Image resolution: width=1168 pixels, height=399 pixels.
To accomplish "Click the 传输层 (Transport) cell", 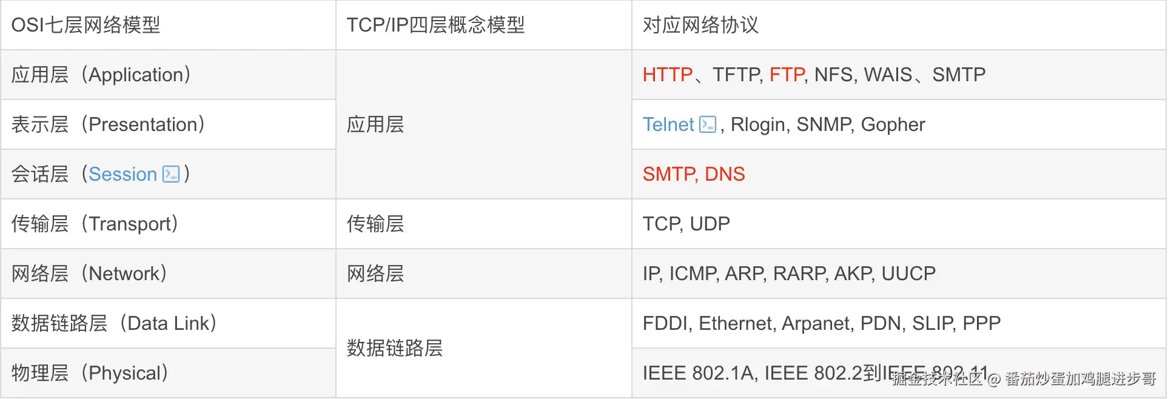I will [x=95, y=224].
